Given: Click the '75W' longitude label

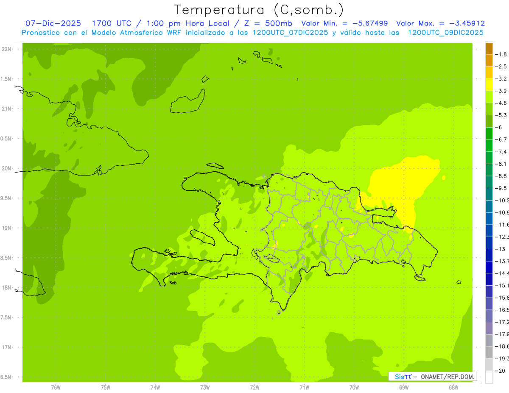Looking at the screenshot, I should tap(106, 387).
